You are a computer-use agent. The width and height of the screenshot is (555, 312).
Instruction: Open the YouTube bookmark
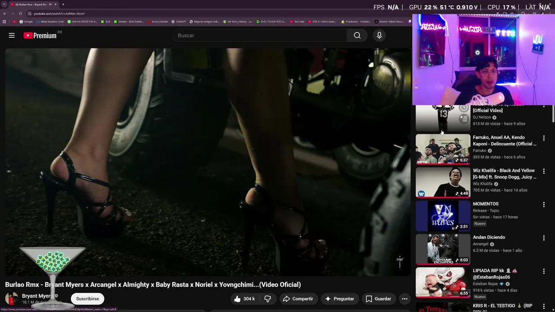(297, 21)
